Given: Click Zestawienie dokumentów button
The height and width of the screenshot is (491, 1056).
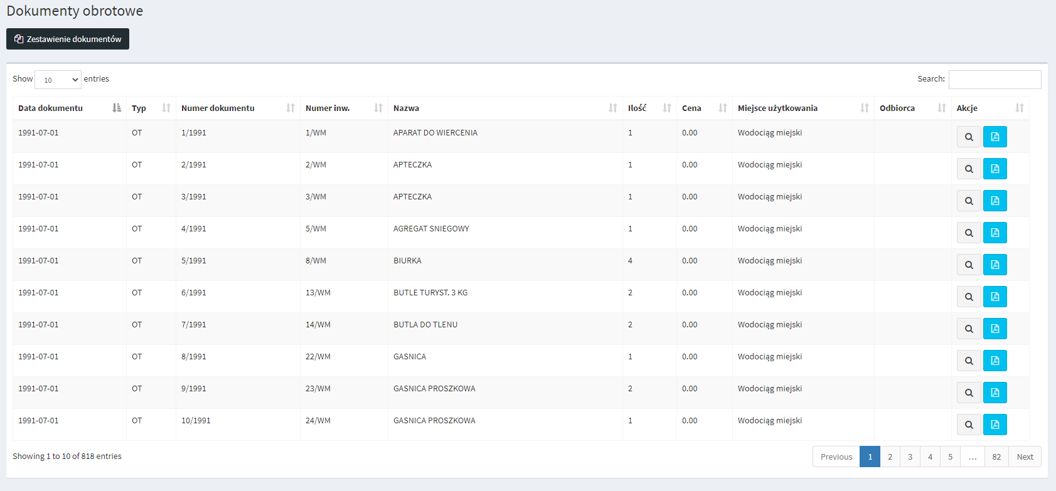Looking at the screenshot, I should tap(68, 39).
